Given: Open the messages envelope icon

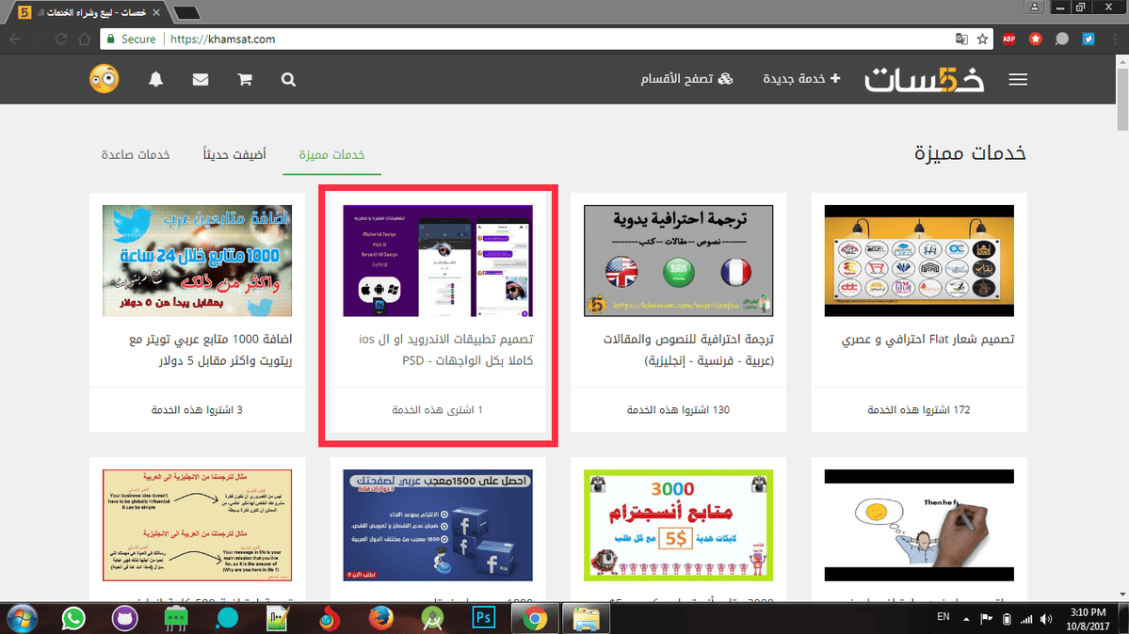Looking at the screenshot, I should pyautogui.click(x=201, y=79).
